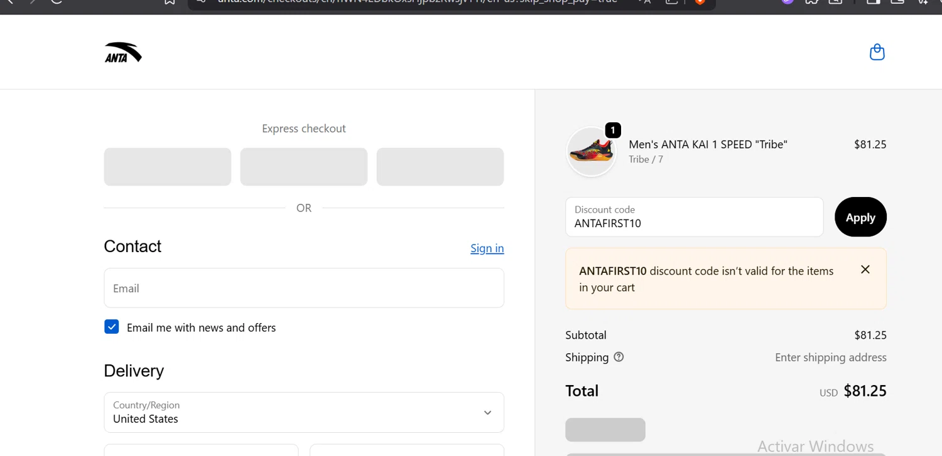Viewport: 942px width, 456px height.
Task: Click the shipping help question mark icon
Action: 619,357
